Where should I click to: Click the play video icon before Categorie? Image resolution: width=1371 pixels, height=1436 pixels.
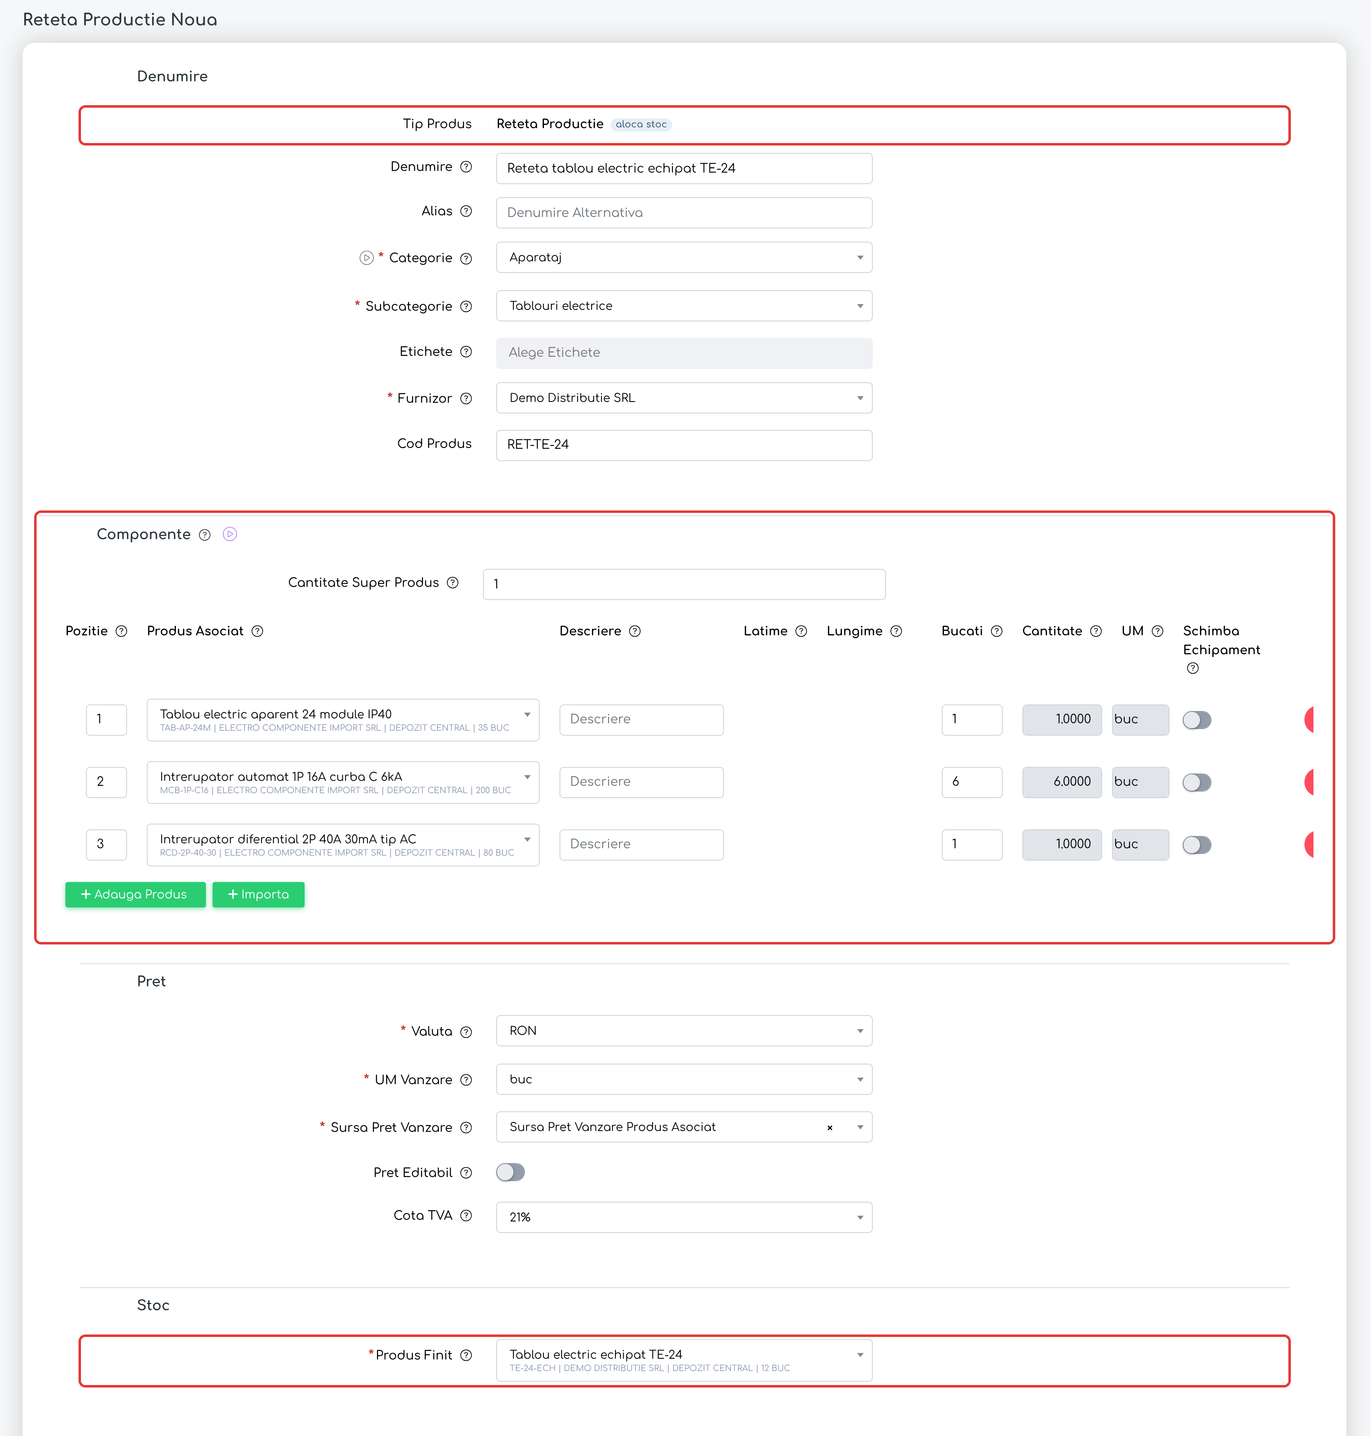tap(366, 258)
